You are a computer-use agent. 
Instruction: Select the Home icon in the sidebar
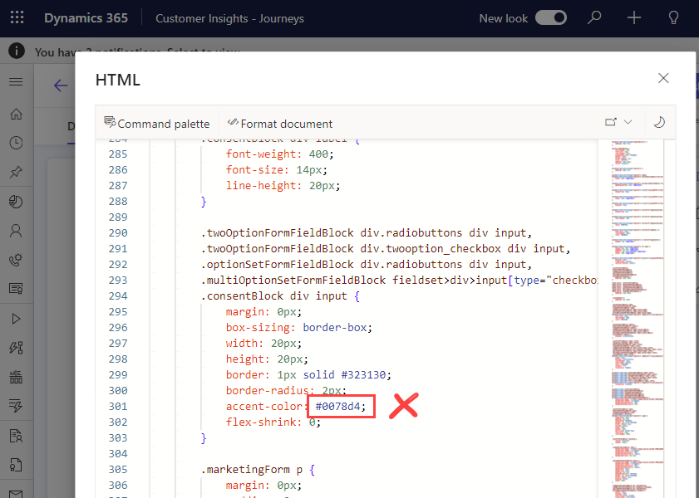[16, 114]
